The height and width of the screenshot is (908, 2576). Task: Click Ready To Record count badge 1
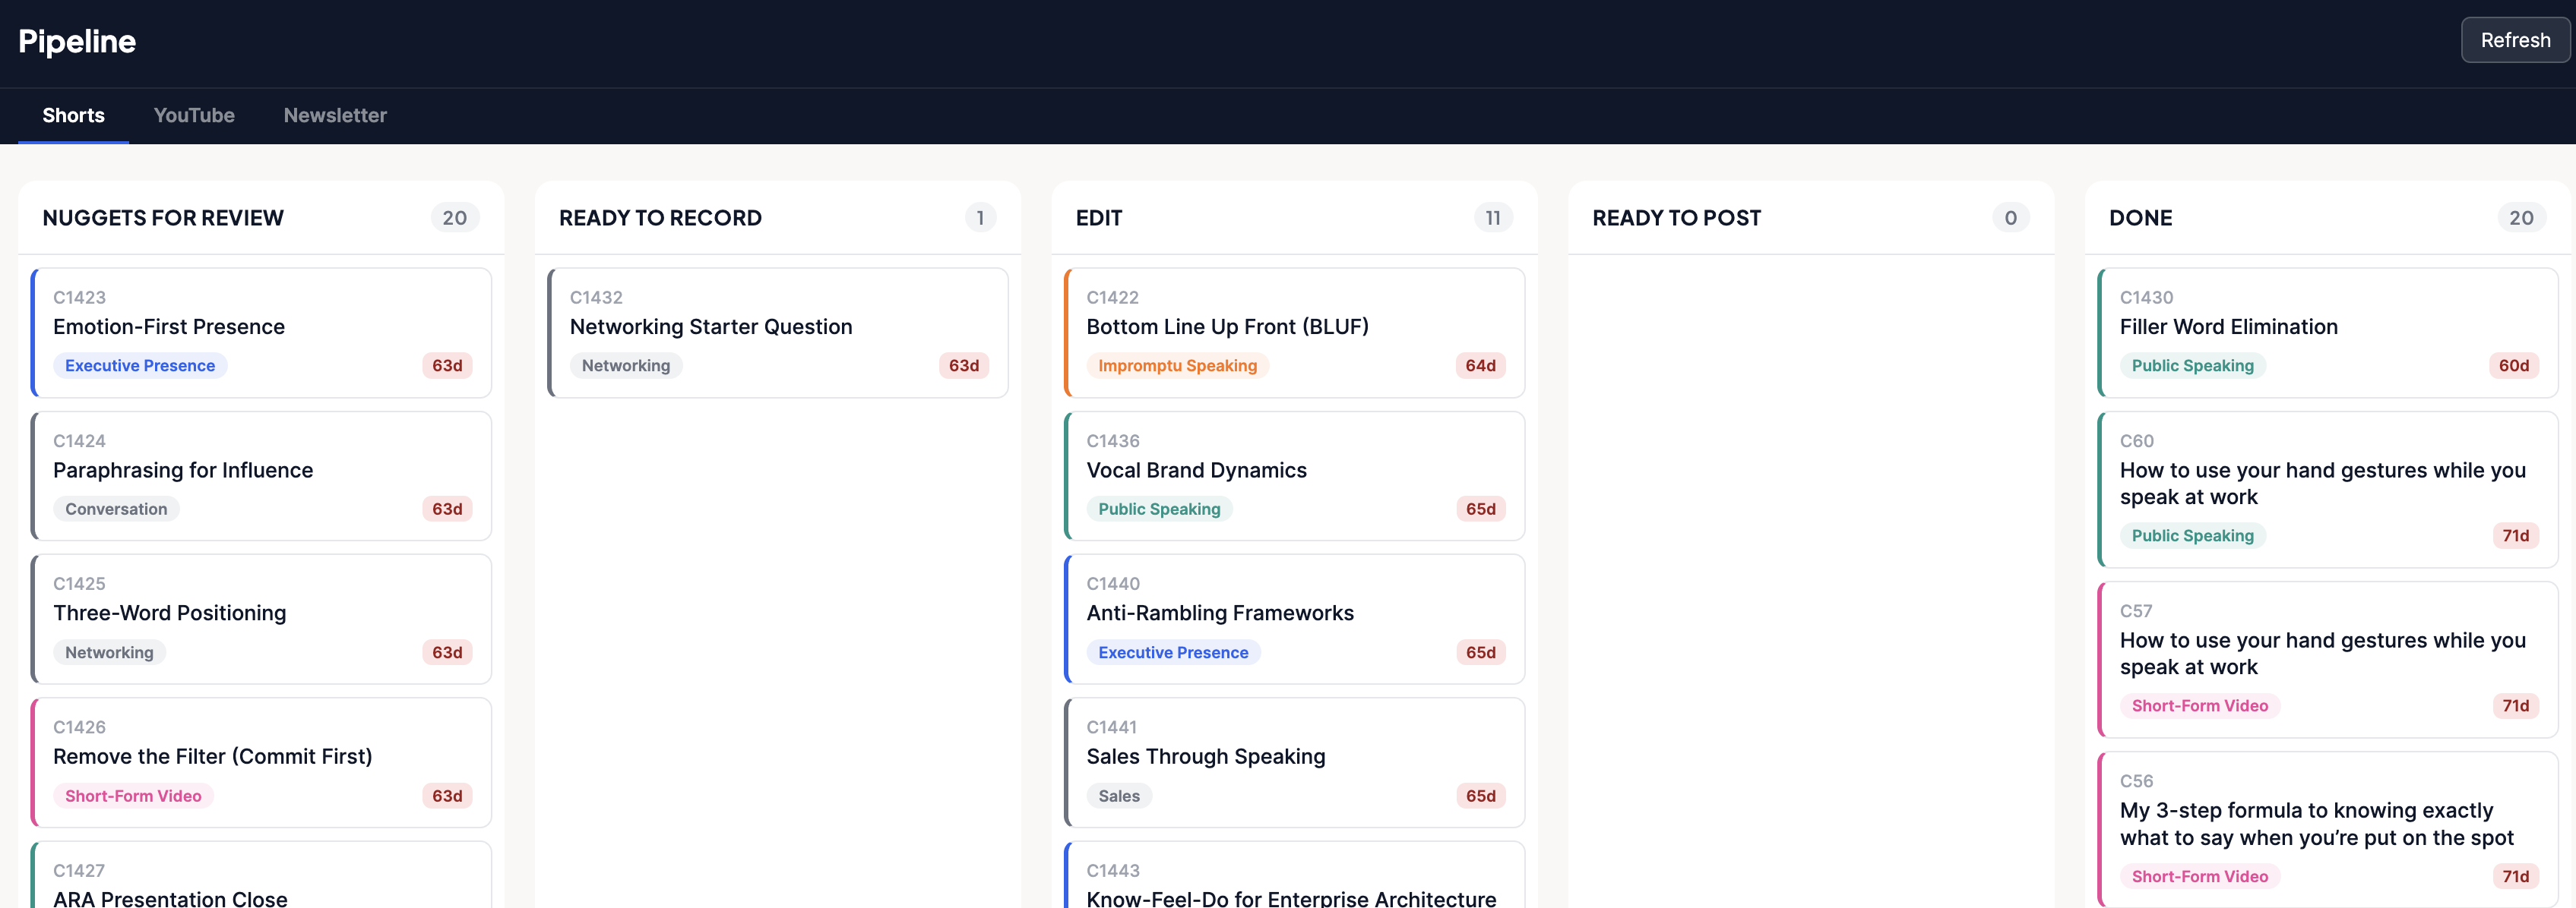pos(980,218)
